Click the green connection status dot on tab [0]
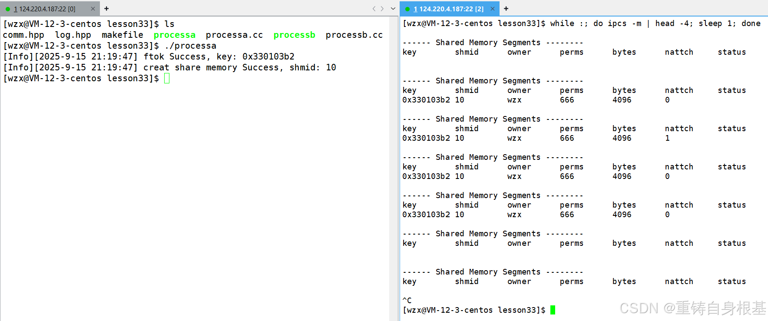768x321 pixels. (8, 9)
